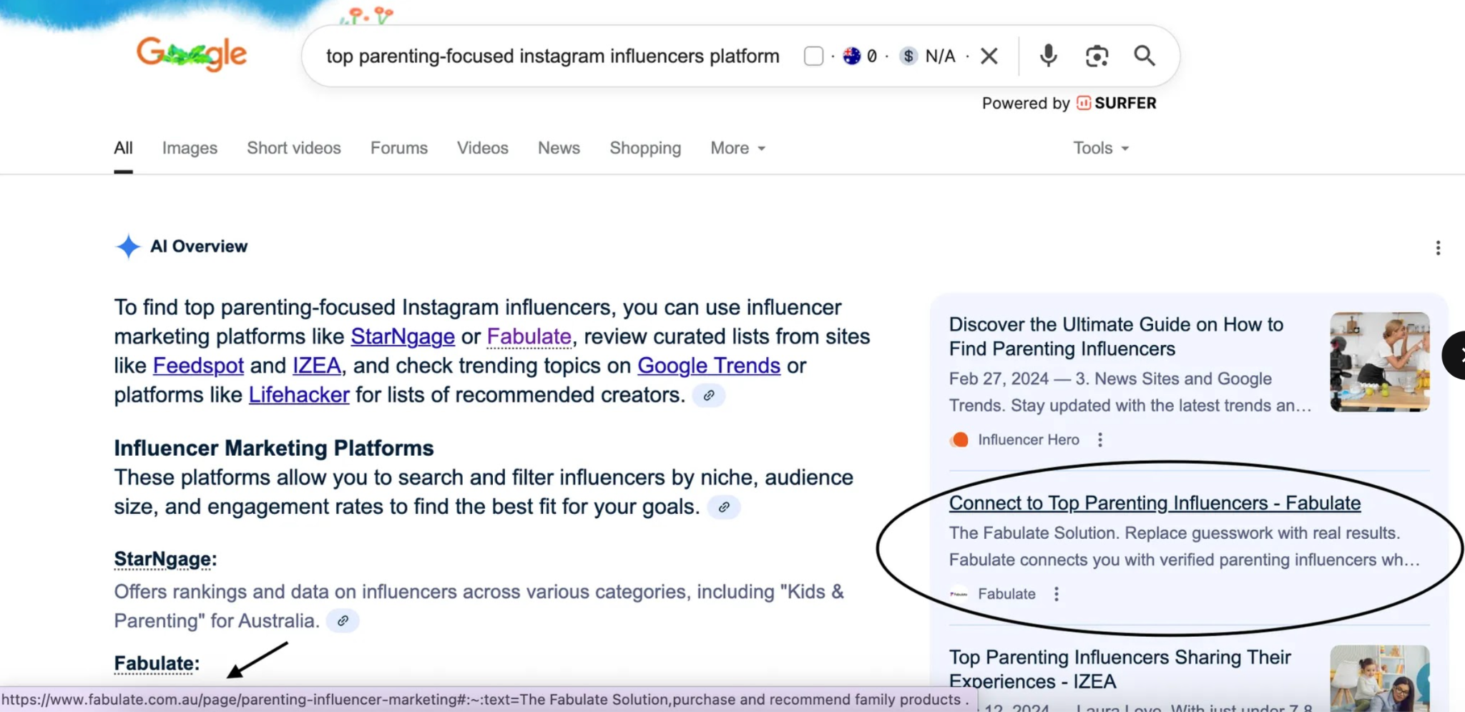Click the source link icon after StarNgage description
Screen dimensions: 1465x712
click(343, 620)
